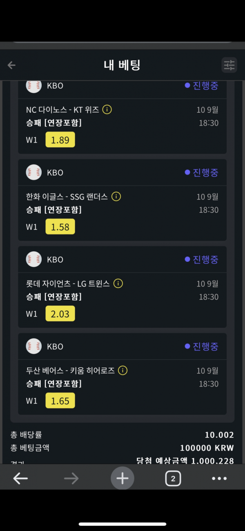The height and width of the screenshot is (531, 245).
Task: Tap baseball icon on 두산 베어스 bet card
Action: (x=34, y=346)
